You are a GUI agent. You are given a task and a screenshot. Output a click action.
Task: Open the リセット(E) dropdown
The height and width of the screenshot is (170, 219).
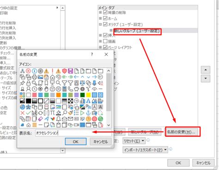coord(134,141)
